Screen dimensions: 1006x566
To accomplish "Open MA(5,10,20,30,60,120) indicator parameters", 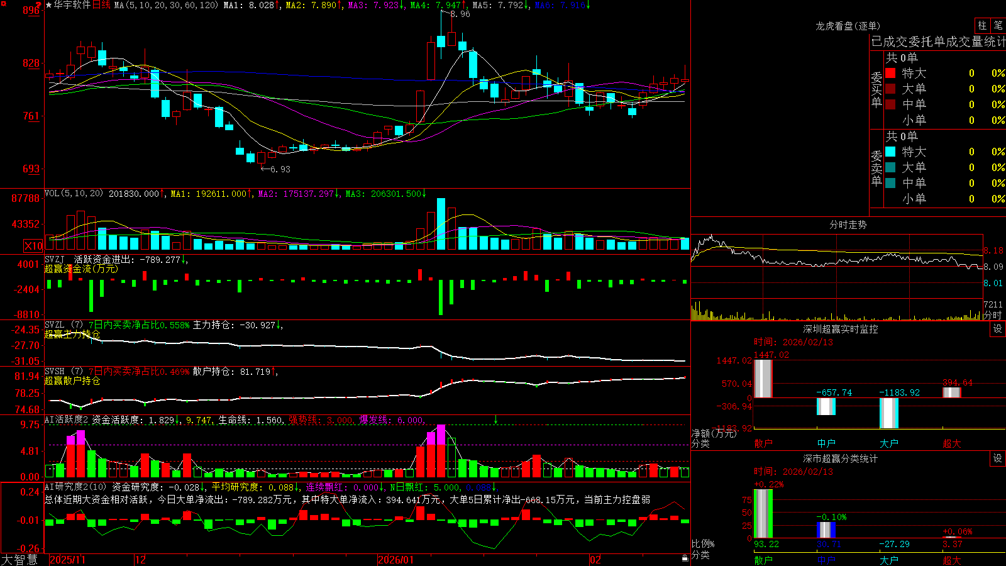I will pos(167,5).
